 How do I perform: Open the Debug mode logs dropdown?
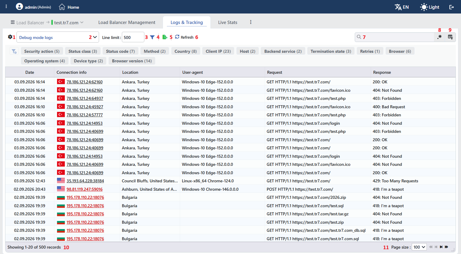[x=58, y=37]
